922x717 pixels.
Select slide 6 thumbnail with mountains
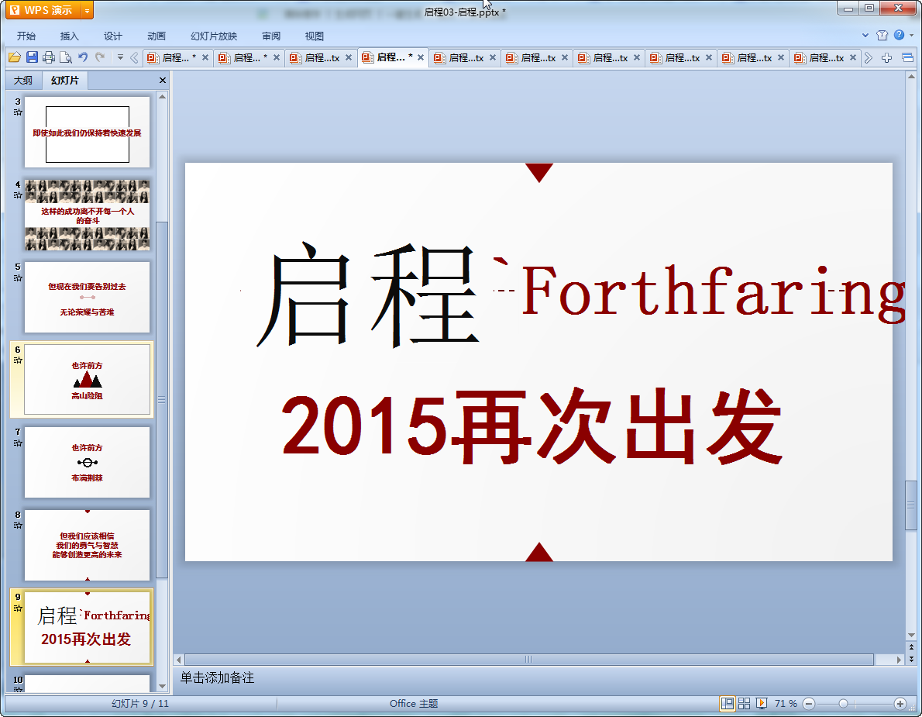coord(87,380)
